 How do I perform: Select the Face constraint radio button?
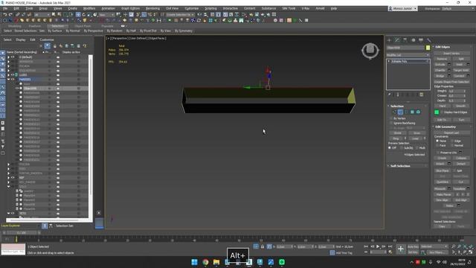437,146
